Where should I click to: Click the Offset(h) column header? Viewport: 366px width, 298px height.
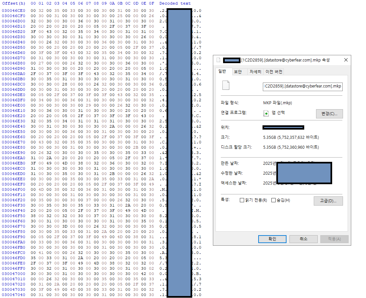point(13,3)
